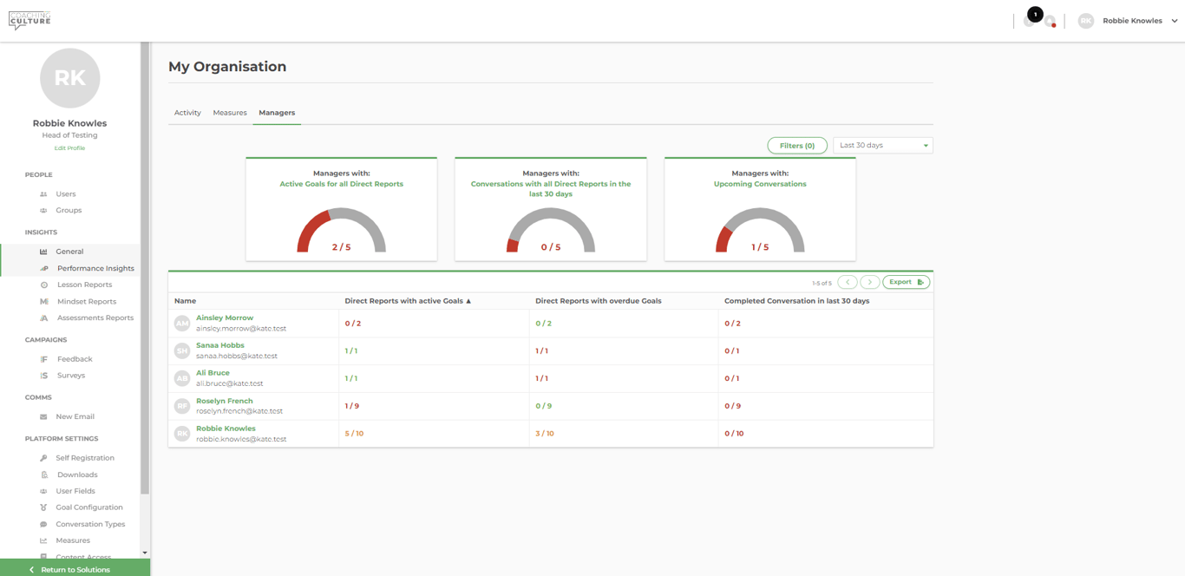
Task: Click the sidebar scroll down arrow
Action: 145,553
